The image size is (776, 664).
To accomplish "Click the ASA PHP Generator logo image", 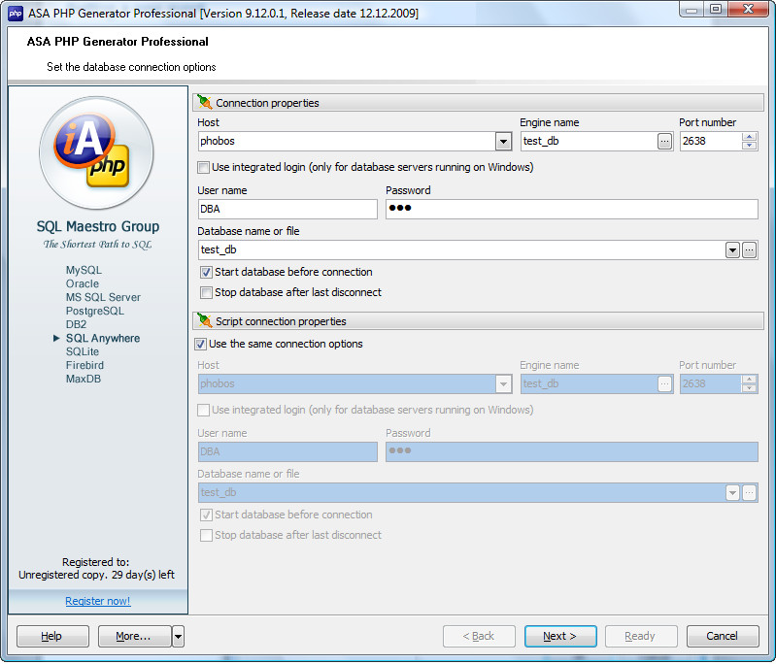I will click(x=96, y=152).
